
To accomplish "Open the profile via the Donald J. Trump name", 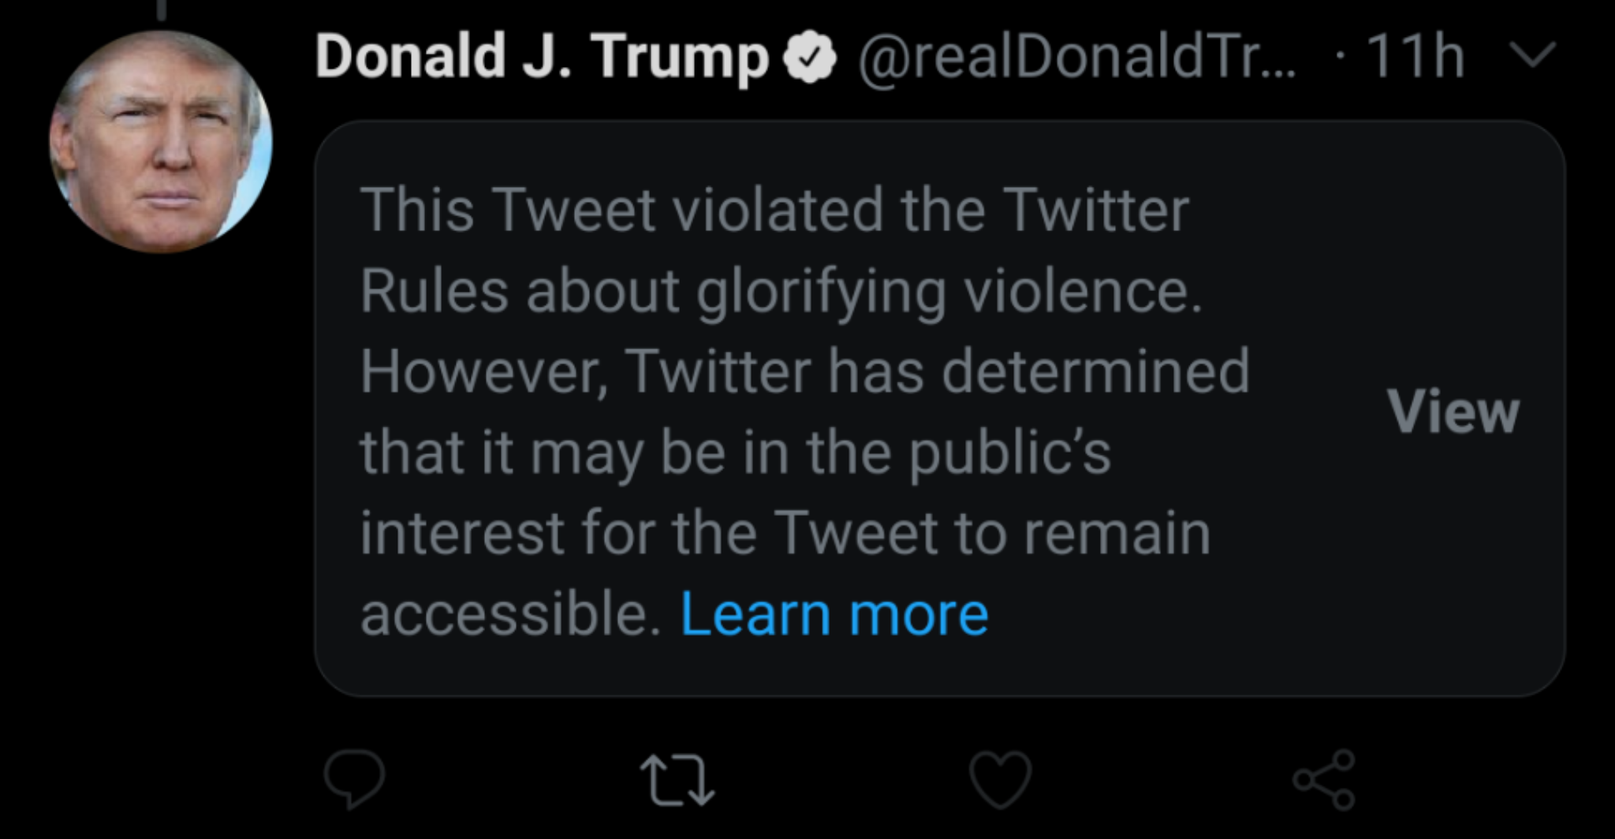I will (542, 57).
